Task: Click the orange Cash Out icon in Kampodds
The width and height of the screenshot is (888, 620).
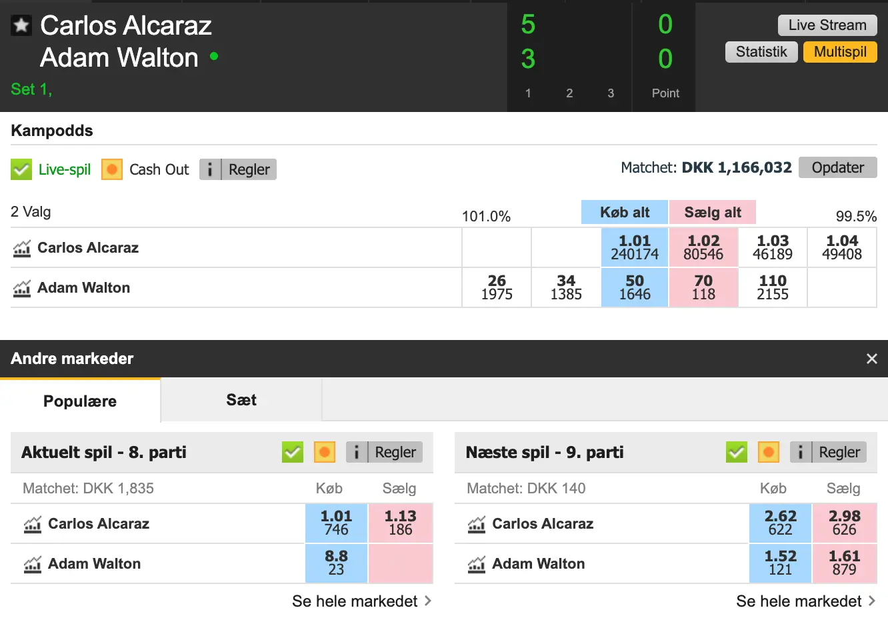Action: pos(111,169)
